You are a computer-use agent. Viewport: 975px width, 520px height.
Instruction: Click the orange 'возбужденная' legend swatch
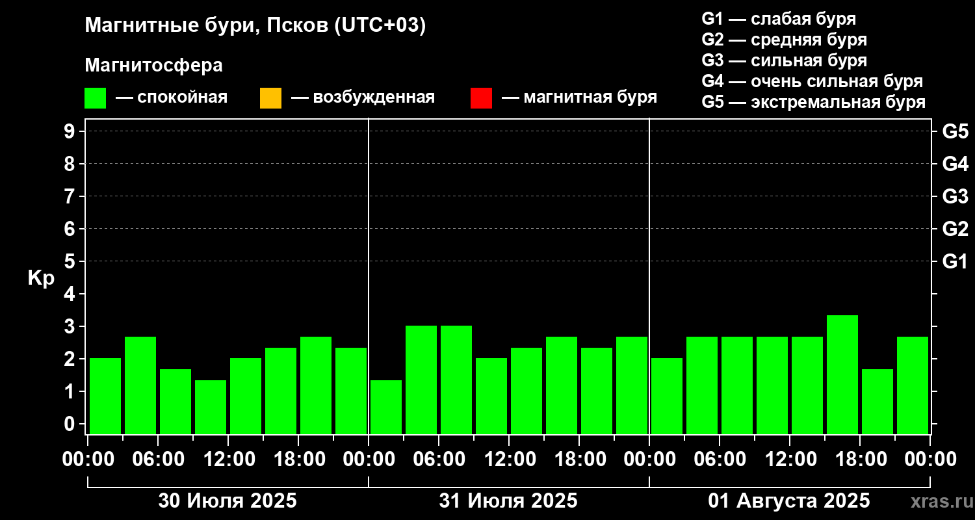tap(270, 98)
